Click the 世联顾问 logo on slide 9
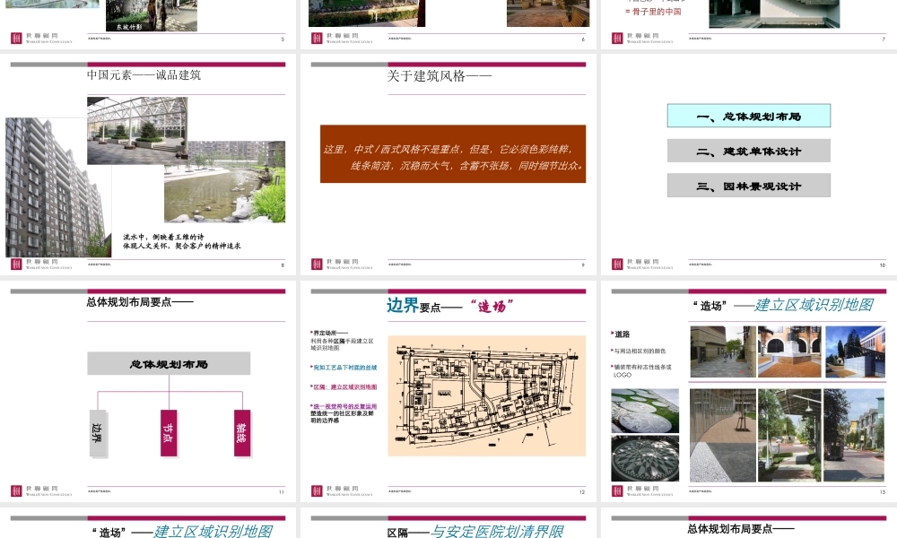The height and width of the screenshot is (538, 897). [x=342, y=265]
